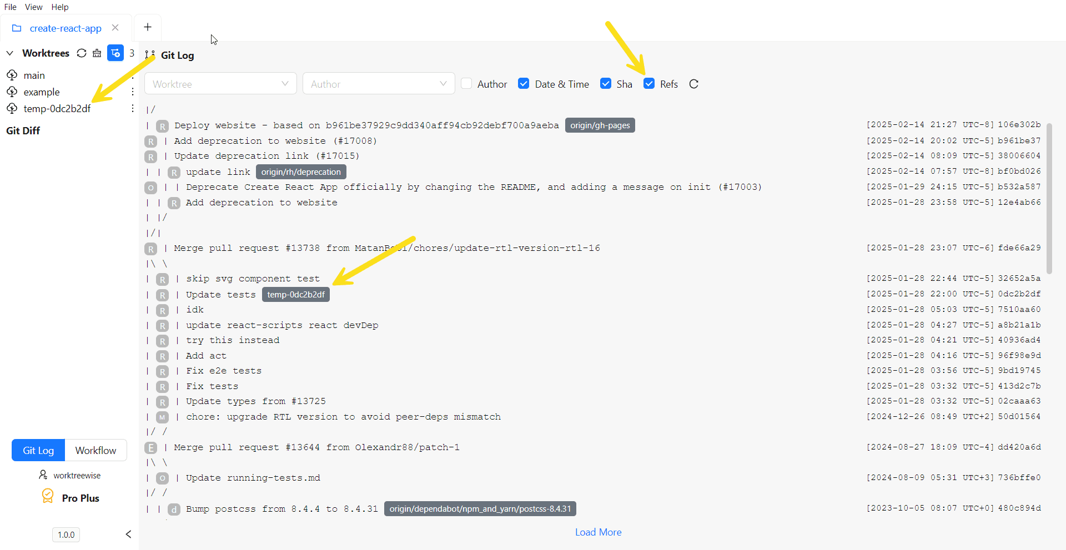
Task: Disable the Sha checkbox
Action: (606, 83)
